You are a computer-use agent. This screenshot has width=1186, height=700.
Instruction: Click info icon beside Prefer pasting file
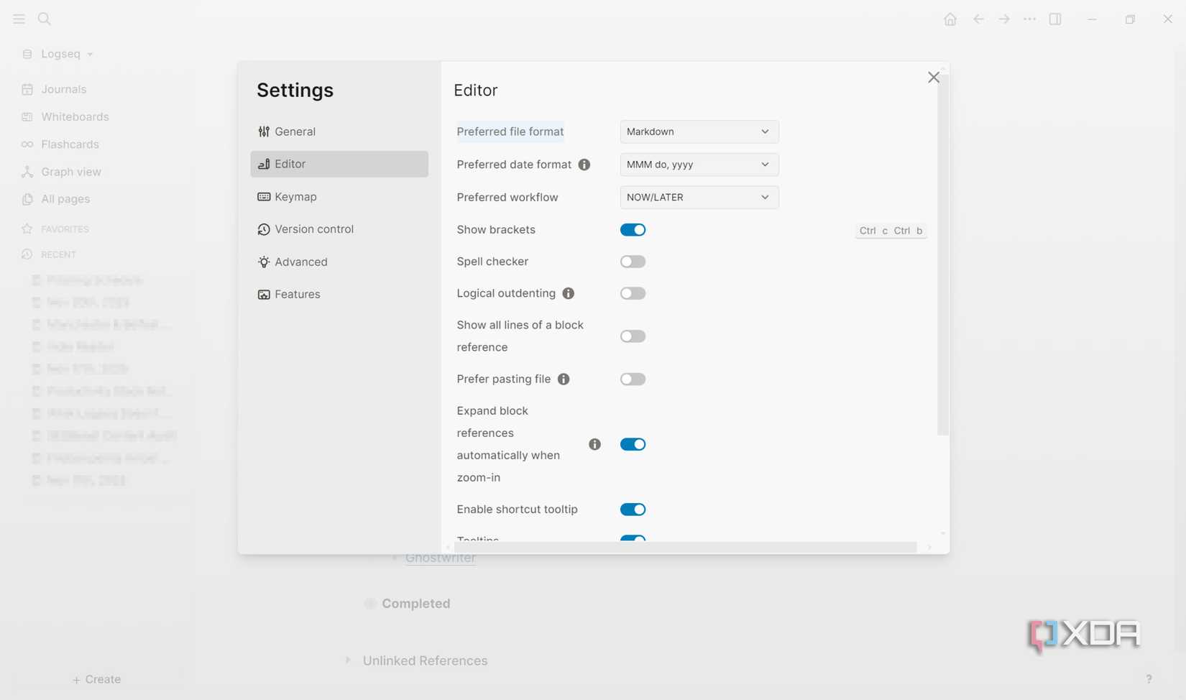564,379
